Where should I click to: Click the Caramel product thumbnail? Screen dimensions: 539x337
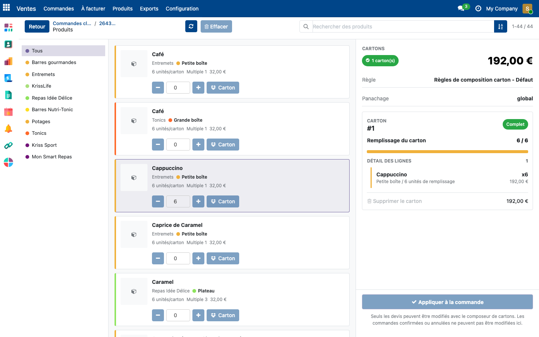134,291
